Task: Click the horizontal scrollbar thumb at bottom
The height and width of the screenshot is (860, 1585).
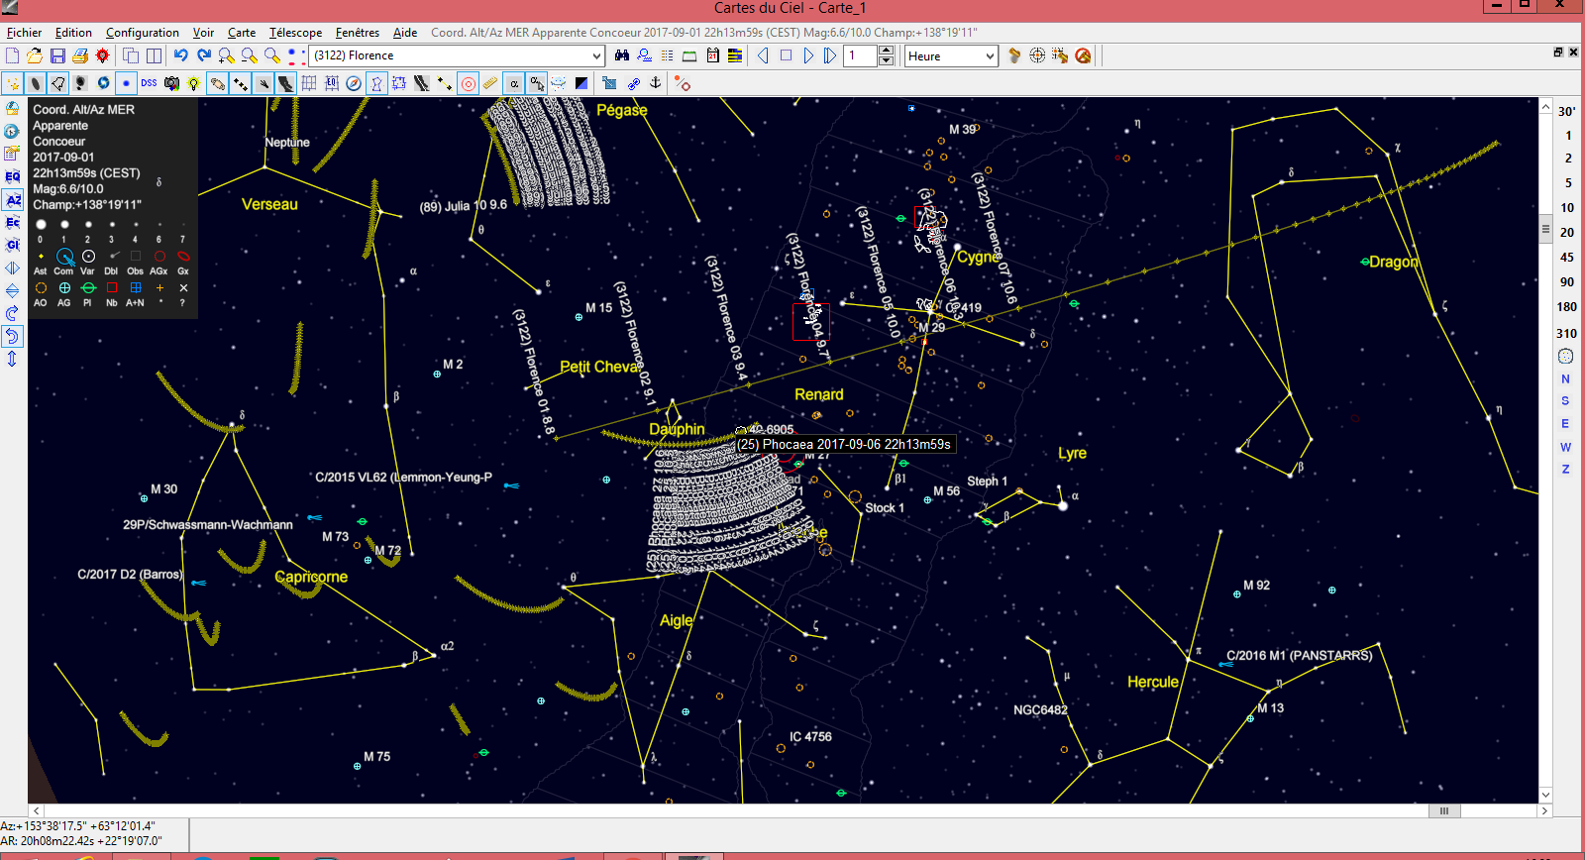Action: coord(1443,810)
